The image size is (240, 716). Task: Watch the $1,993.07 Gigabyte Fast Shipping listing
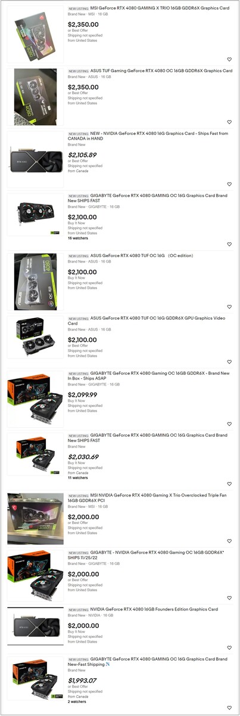(x=229, y=706)
